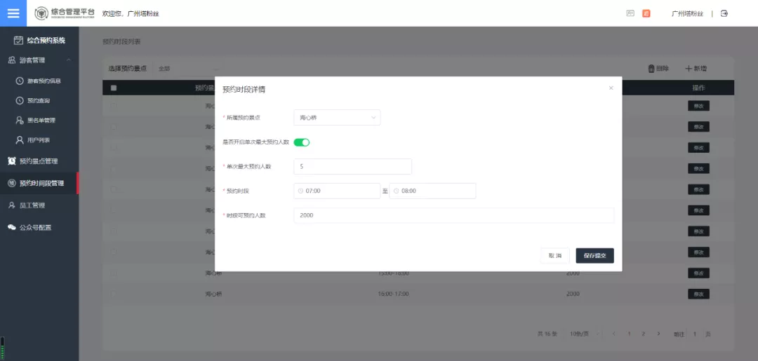Viewport: 758px width, 361px height.
Task: Click the clock icon in end time field
Action: tap(396, 191)
